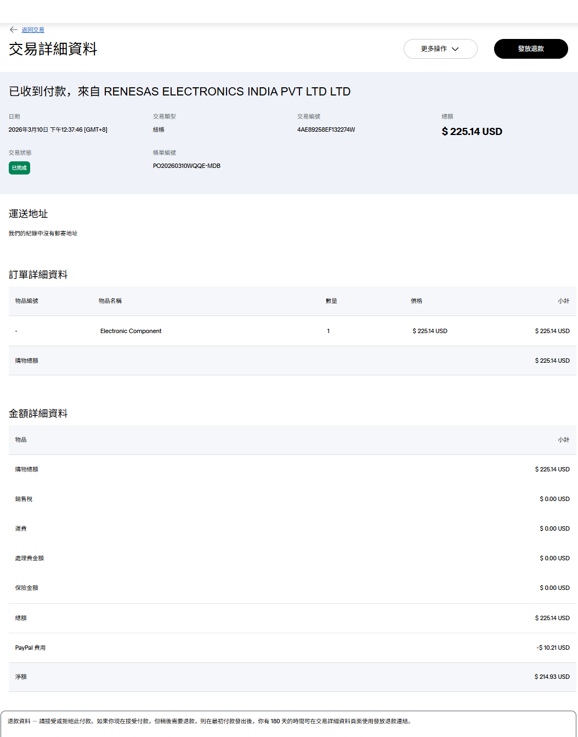Expand the 更多操作 dropdown
The width and height of the screenshot is (578, 737).
point(440,49)
